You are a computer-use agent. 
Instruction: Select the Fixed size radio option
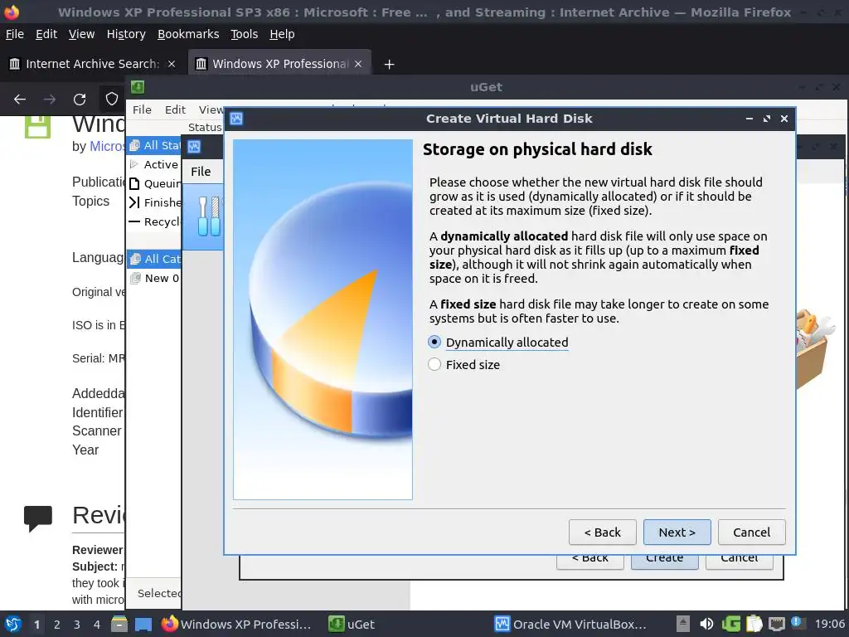tap(464, 365)
